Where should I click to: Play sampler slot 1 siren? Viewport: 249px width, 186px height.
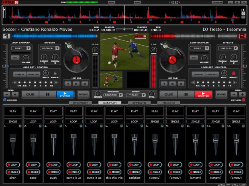[13, 111]
